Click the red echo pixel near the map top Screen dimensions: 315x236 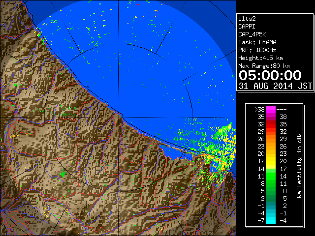(x=138, y=4)
